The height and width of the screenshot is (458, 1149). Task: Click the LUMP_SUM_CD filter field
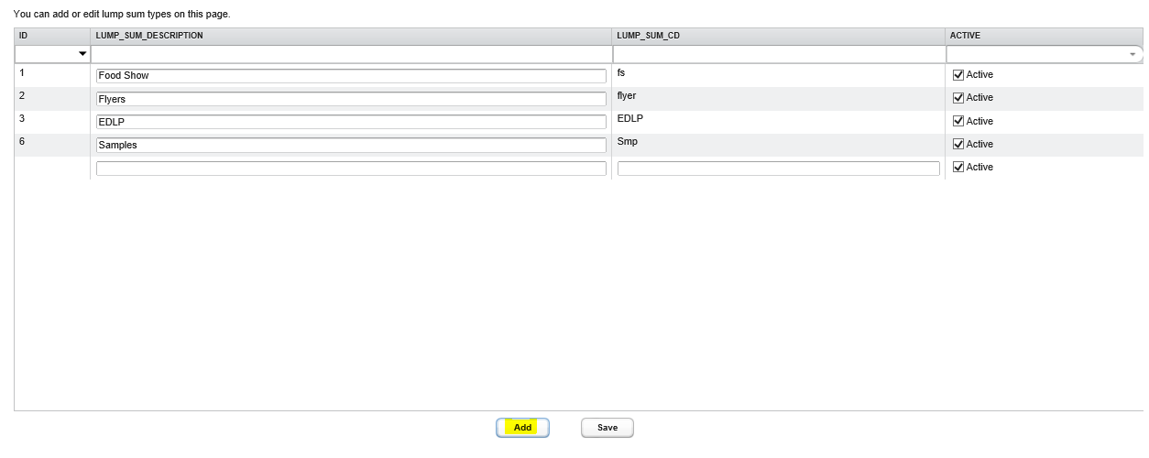778,54
